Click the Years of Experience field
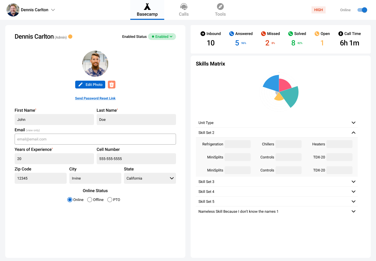The height and width of the screenshot is (261, 376). tap(54, 159)
